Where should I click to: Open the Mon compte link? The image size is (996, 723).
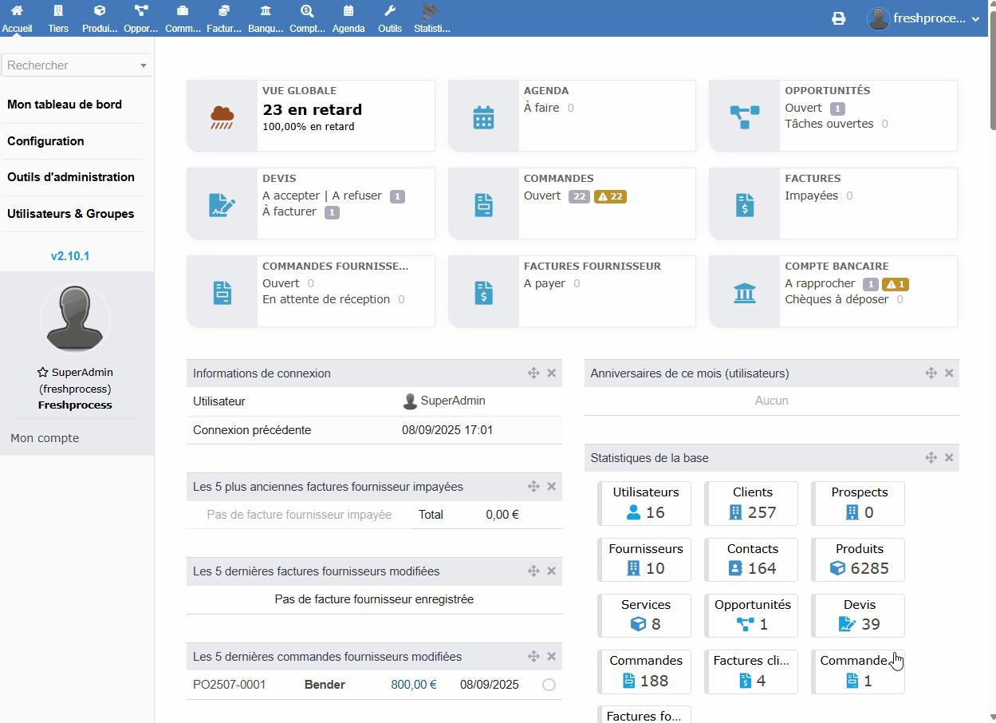(45, 438)
